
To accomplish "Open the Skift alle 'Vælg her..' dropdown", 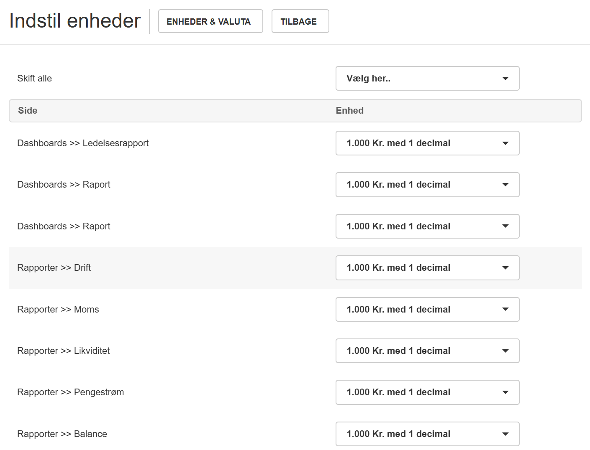I will point(427,79).
